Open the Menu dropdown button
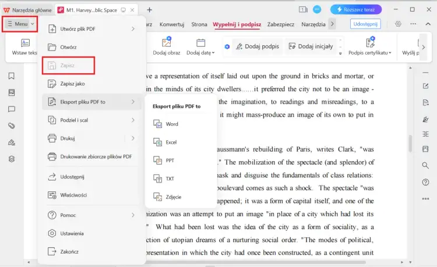Screen dimensions: 437x267 (x=20, y=24)
